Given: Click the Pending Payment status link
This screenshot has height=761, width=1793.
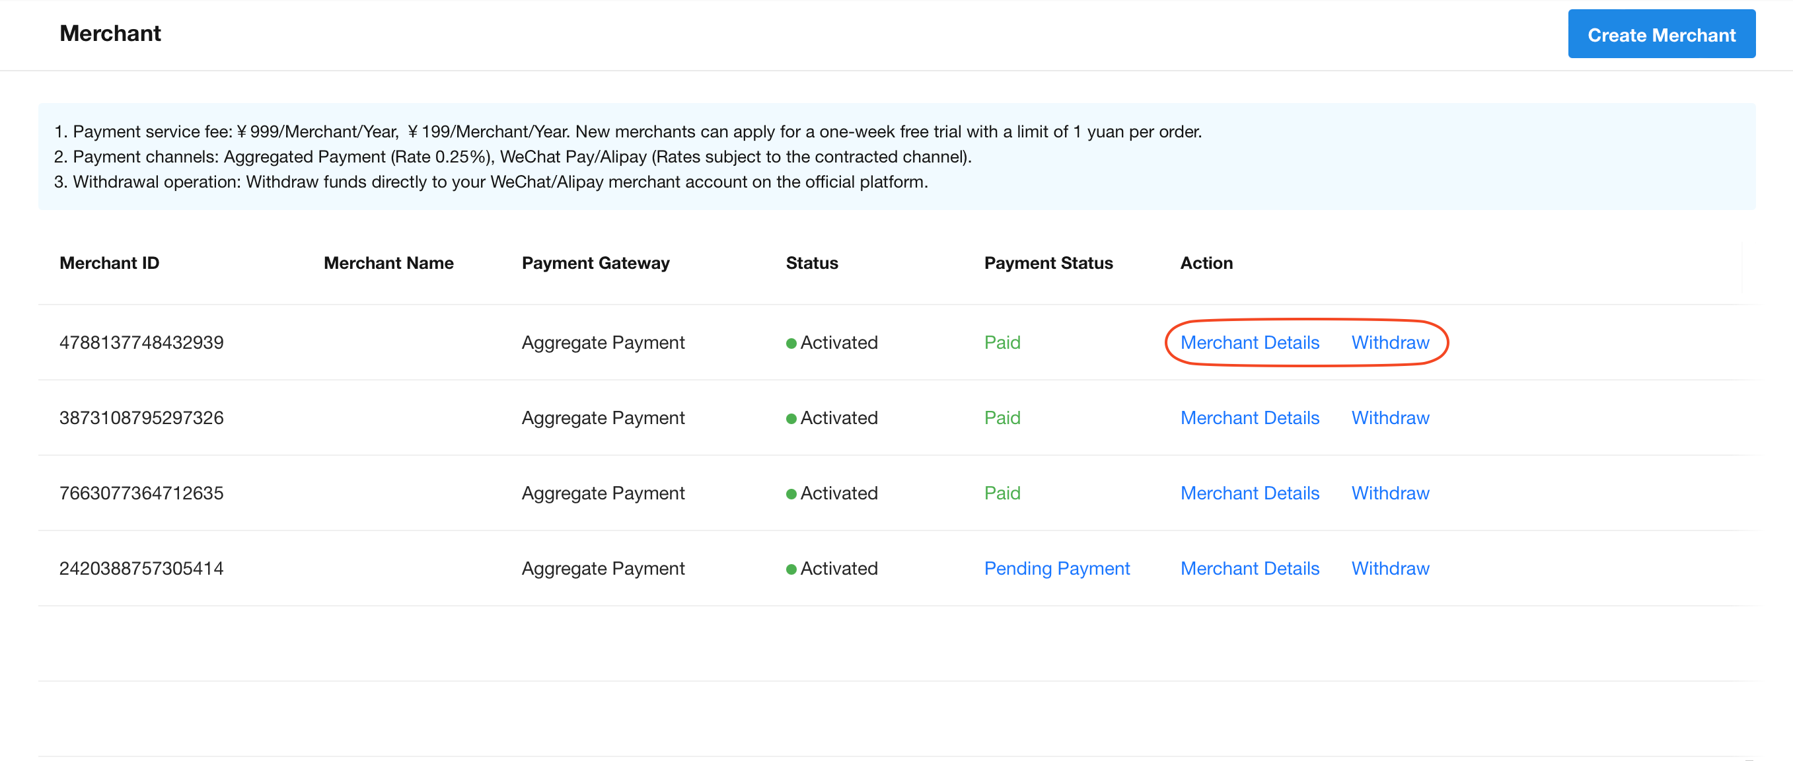Looking at the screenshot, I should (1056, 568).
